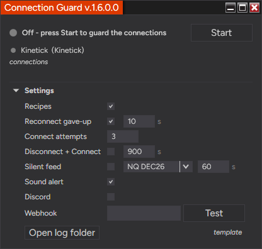Click the Off status message text

[94, 33]
